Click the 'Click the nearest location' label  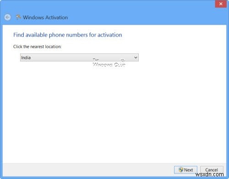37,47
